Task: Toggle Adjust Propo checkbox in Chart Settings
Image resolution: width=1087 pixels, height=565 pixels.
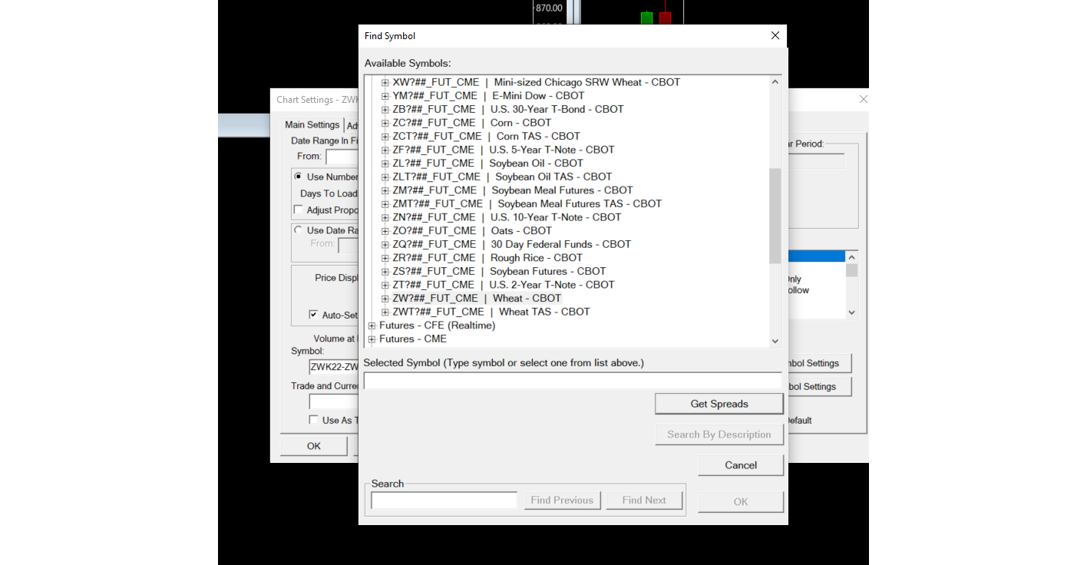Action: (x=299, y=210)
